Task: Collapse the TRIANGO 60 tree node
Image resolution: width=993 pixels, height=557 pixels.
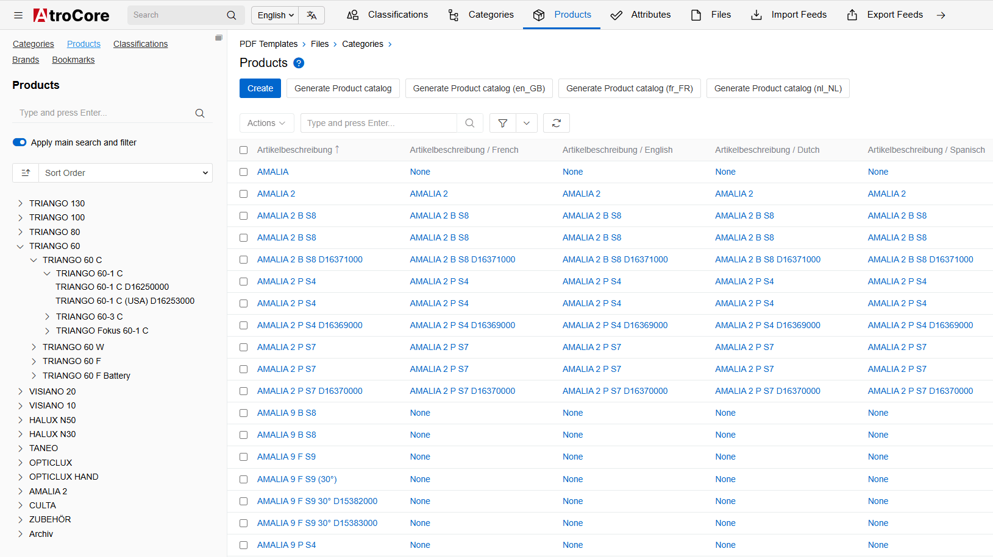Action: 20,247
